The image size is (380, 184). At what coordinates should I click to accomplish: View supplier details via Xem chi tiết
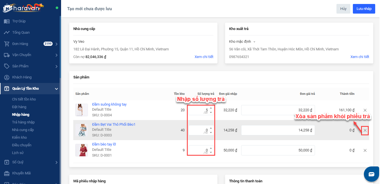coord(204,57)
